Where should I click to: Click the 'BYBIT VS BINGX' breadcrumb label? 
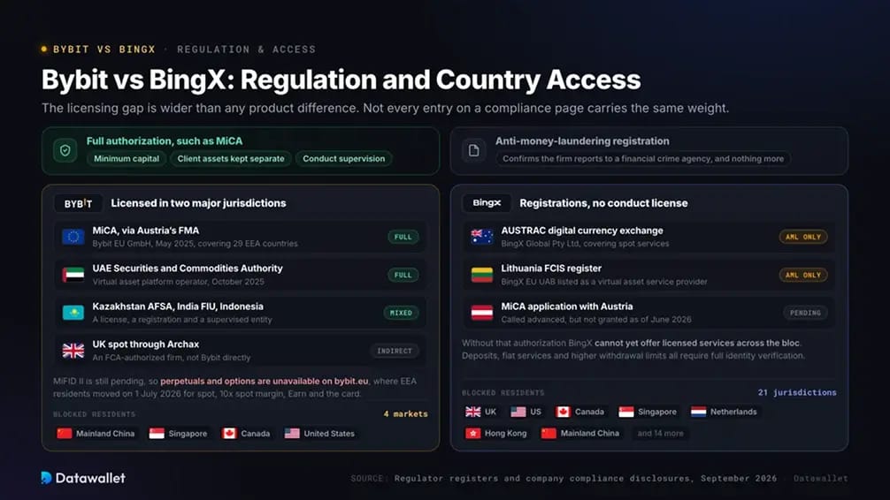point(104,49)
